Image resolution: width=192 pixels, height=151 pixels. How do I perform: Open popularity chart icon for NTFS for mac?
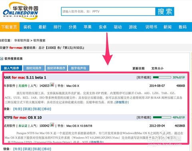click(x=52, y=125)
